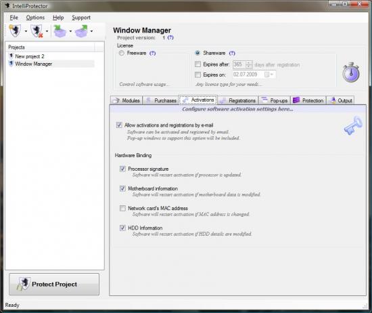Check Network card's MAC address binding
This screenshot has width=372, height=313.
pos(122,208)
